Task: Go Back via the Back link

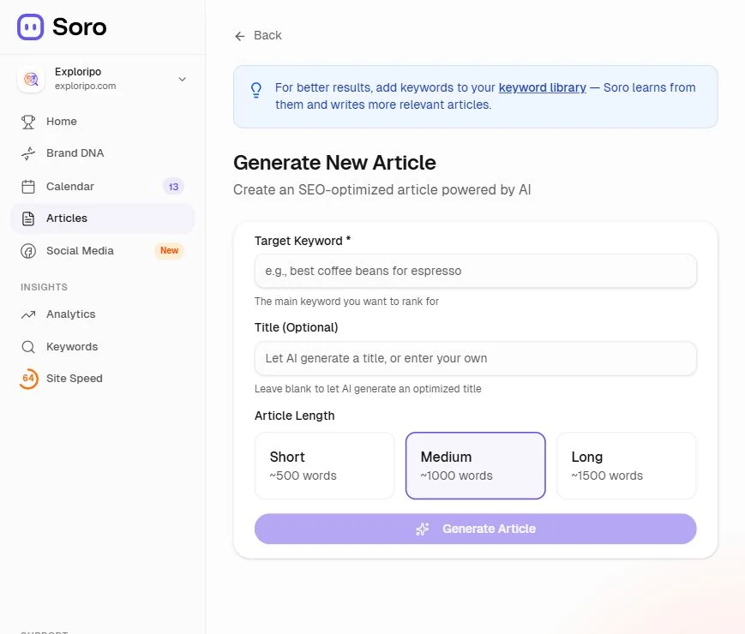Action: pos(258,36)
